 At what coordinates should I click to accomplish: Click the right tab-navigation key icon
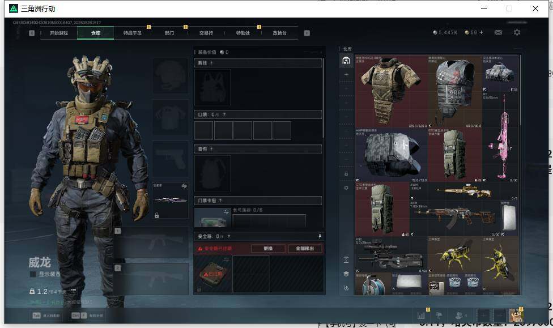click(x=307, y=33)
